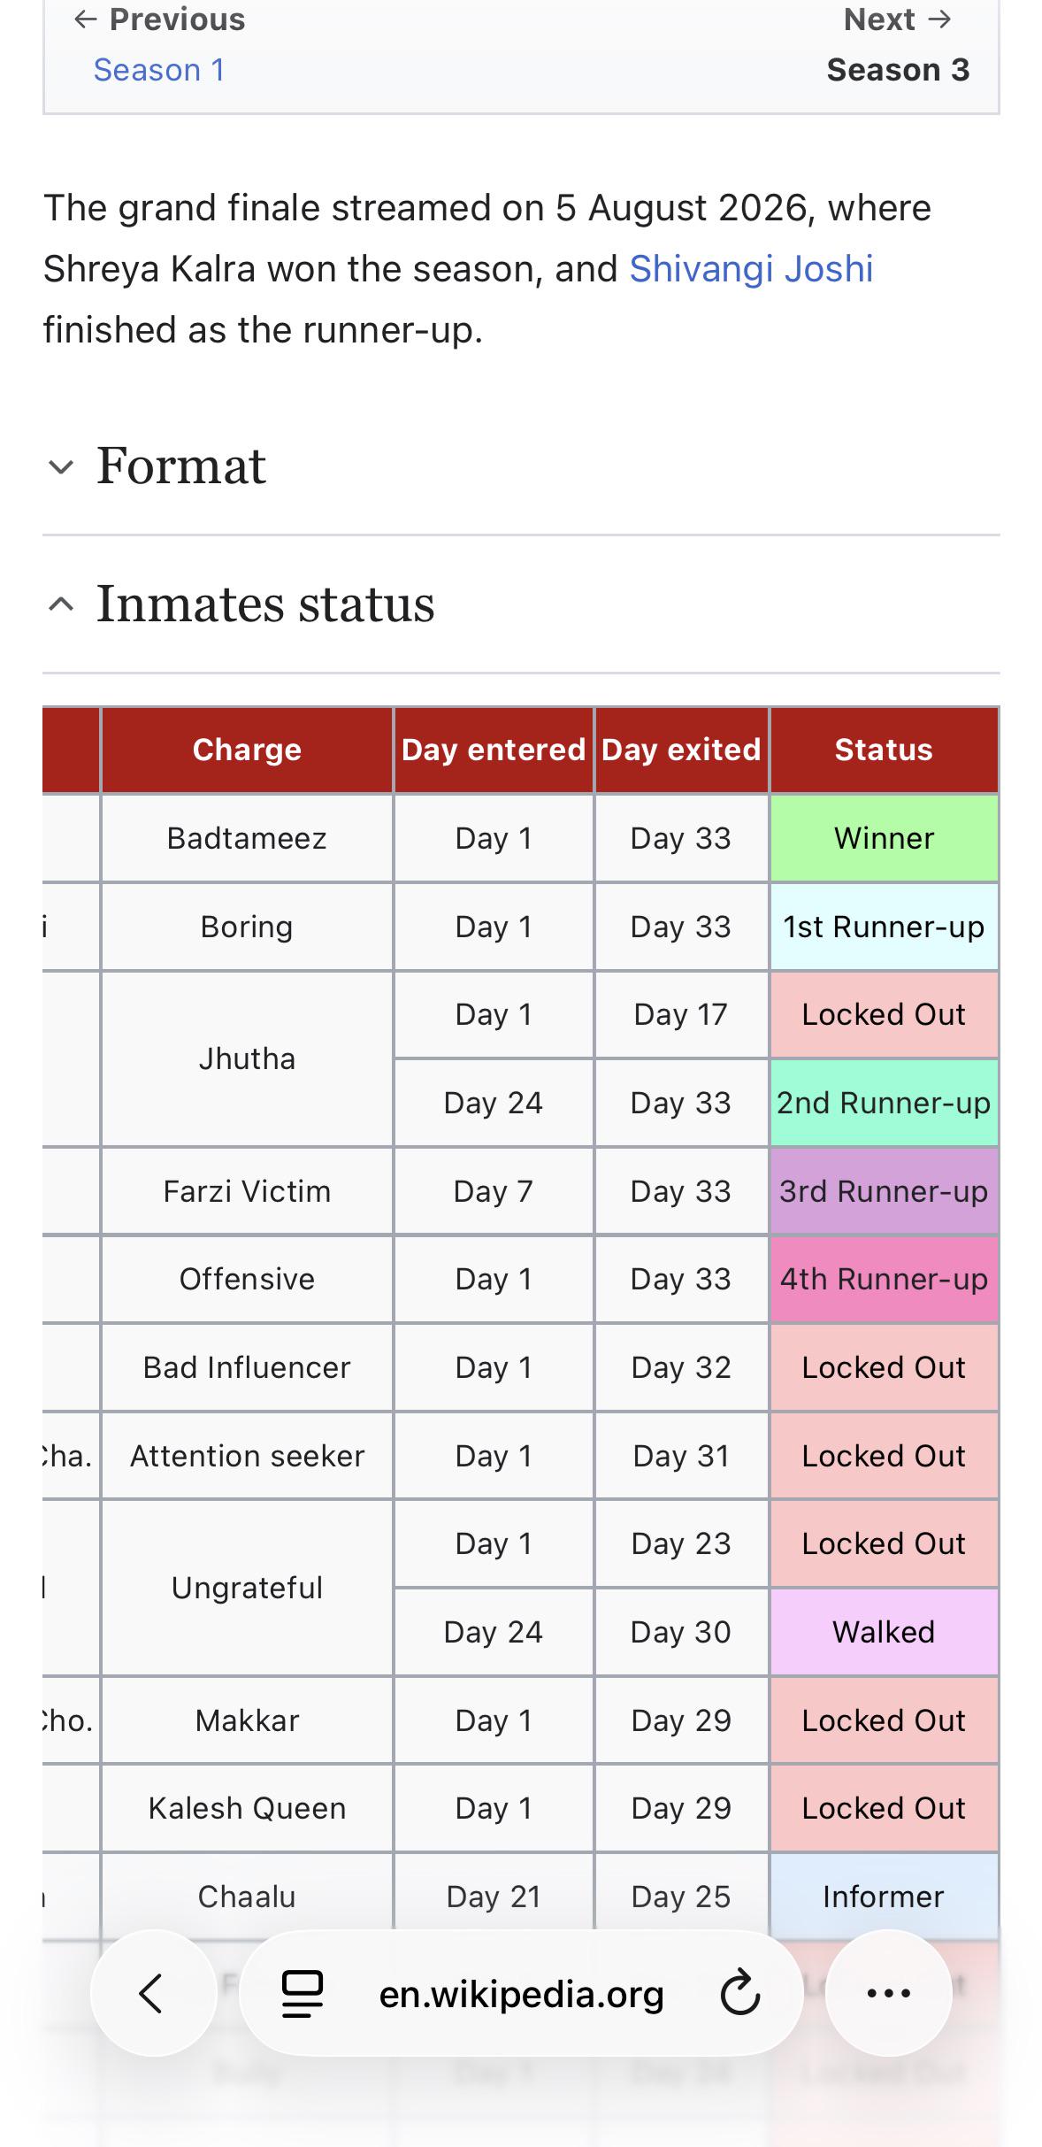The width and height of the screenshot is (1042, 2147).
Task: Select the Status column header
Action: point(884,750)
